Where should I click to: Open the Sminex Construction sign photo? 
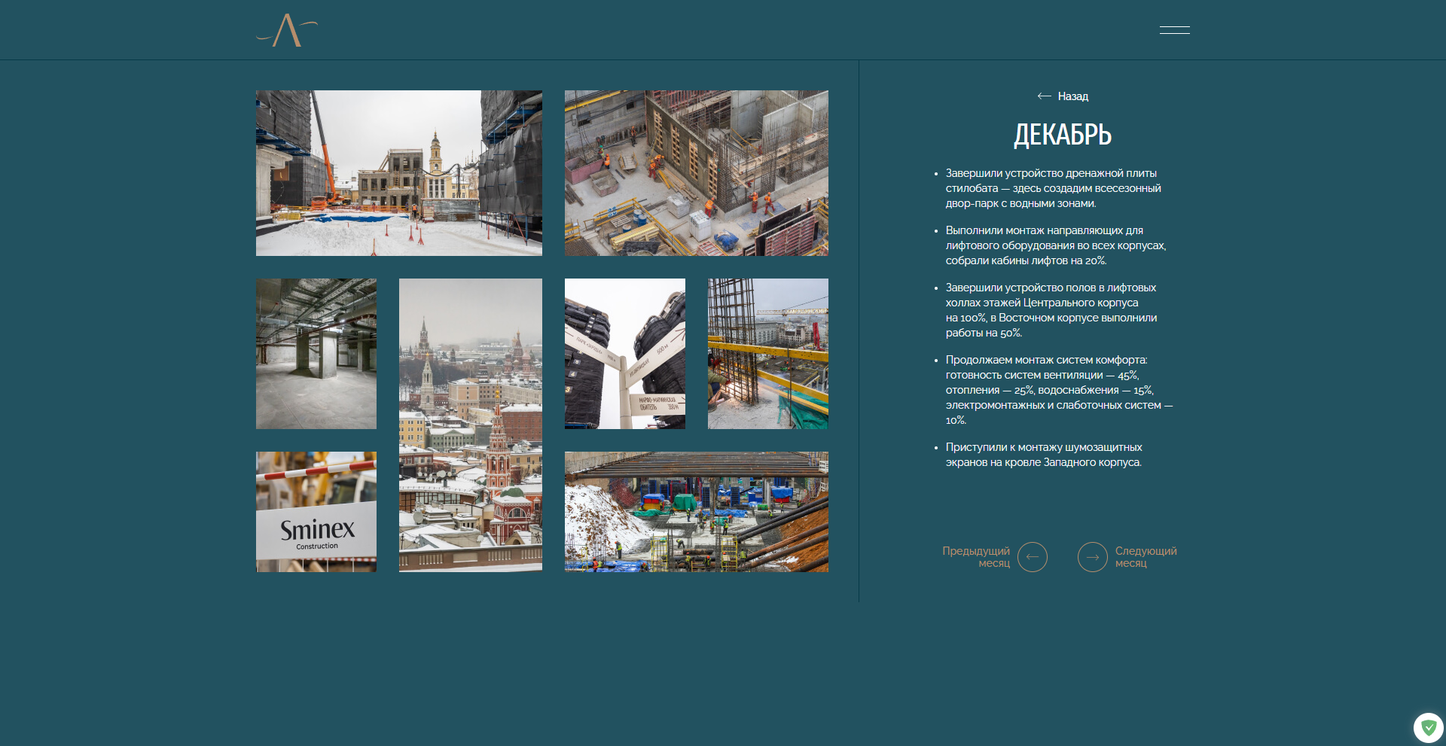[x=316, y=512]
